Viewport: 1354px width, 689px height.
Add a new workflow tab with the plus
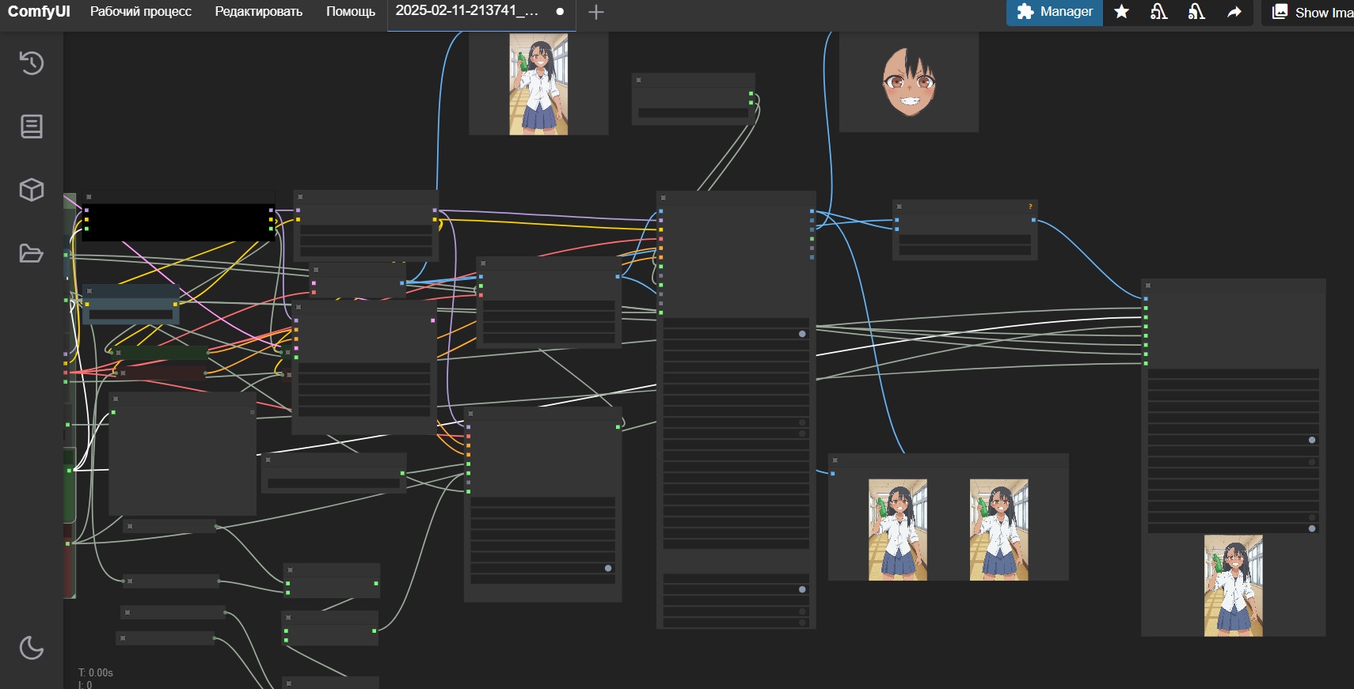[596, 12]
